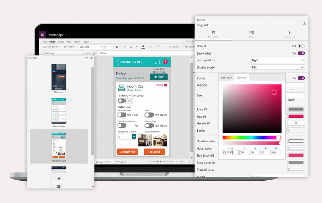Click the New screen toolbar button
Image resolution: width=322 pixels, height=203 pixels.
click(52, 47)
